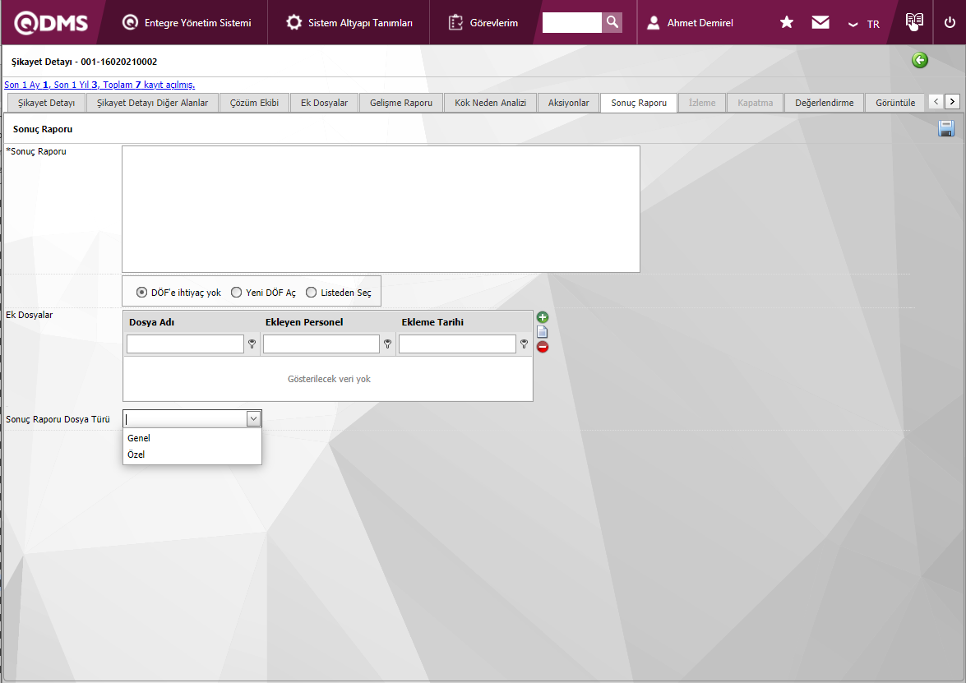
Task: Click the Sonuç Raporu Dosya Türü input box
Action: click(185, 419)
